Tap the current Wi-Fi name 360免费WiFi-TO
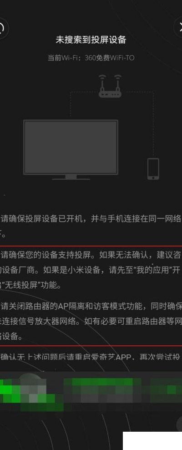The width and height of the screenshot is (182, 450). [110, 58]
